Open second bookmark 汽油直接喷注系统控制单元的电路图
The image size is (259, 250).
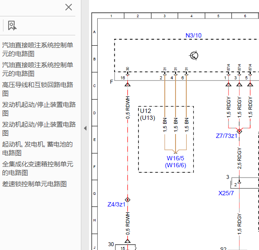37,69
